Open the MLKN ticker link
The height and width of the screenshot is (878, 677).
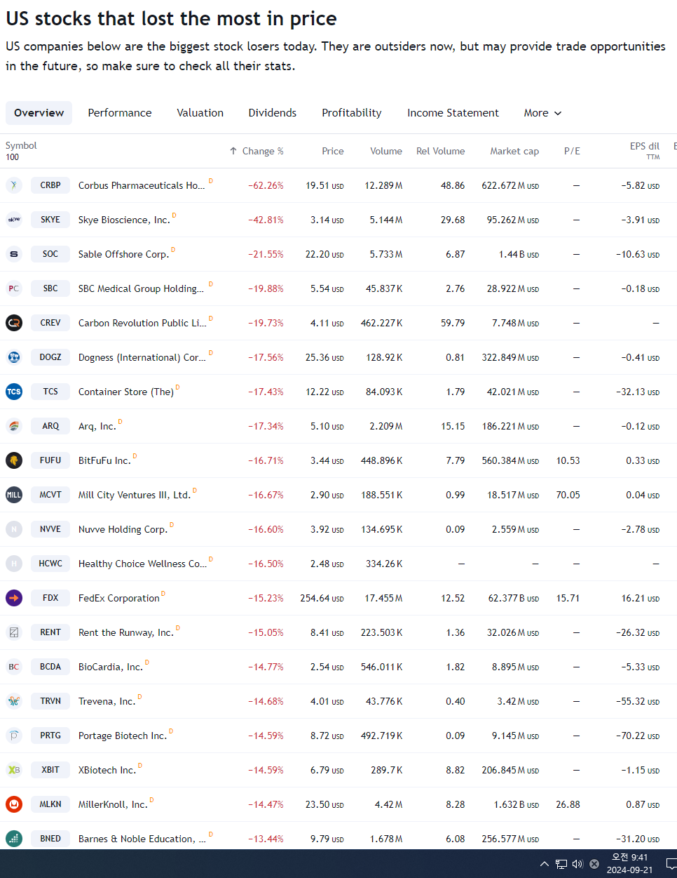(50, 804)
